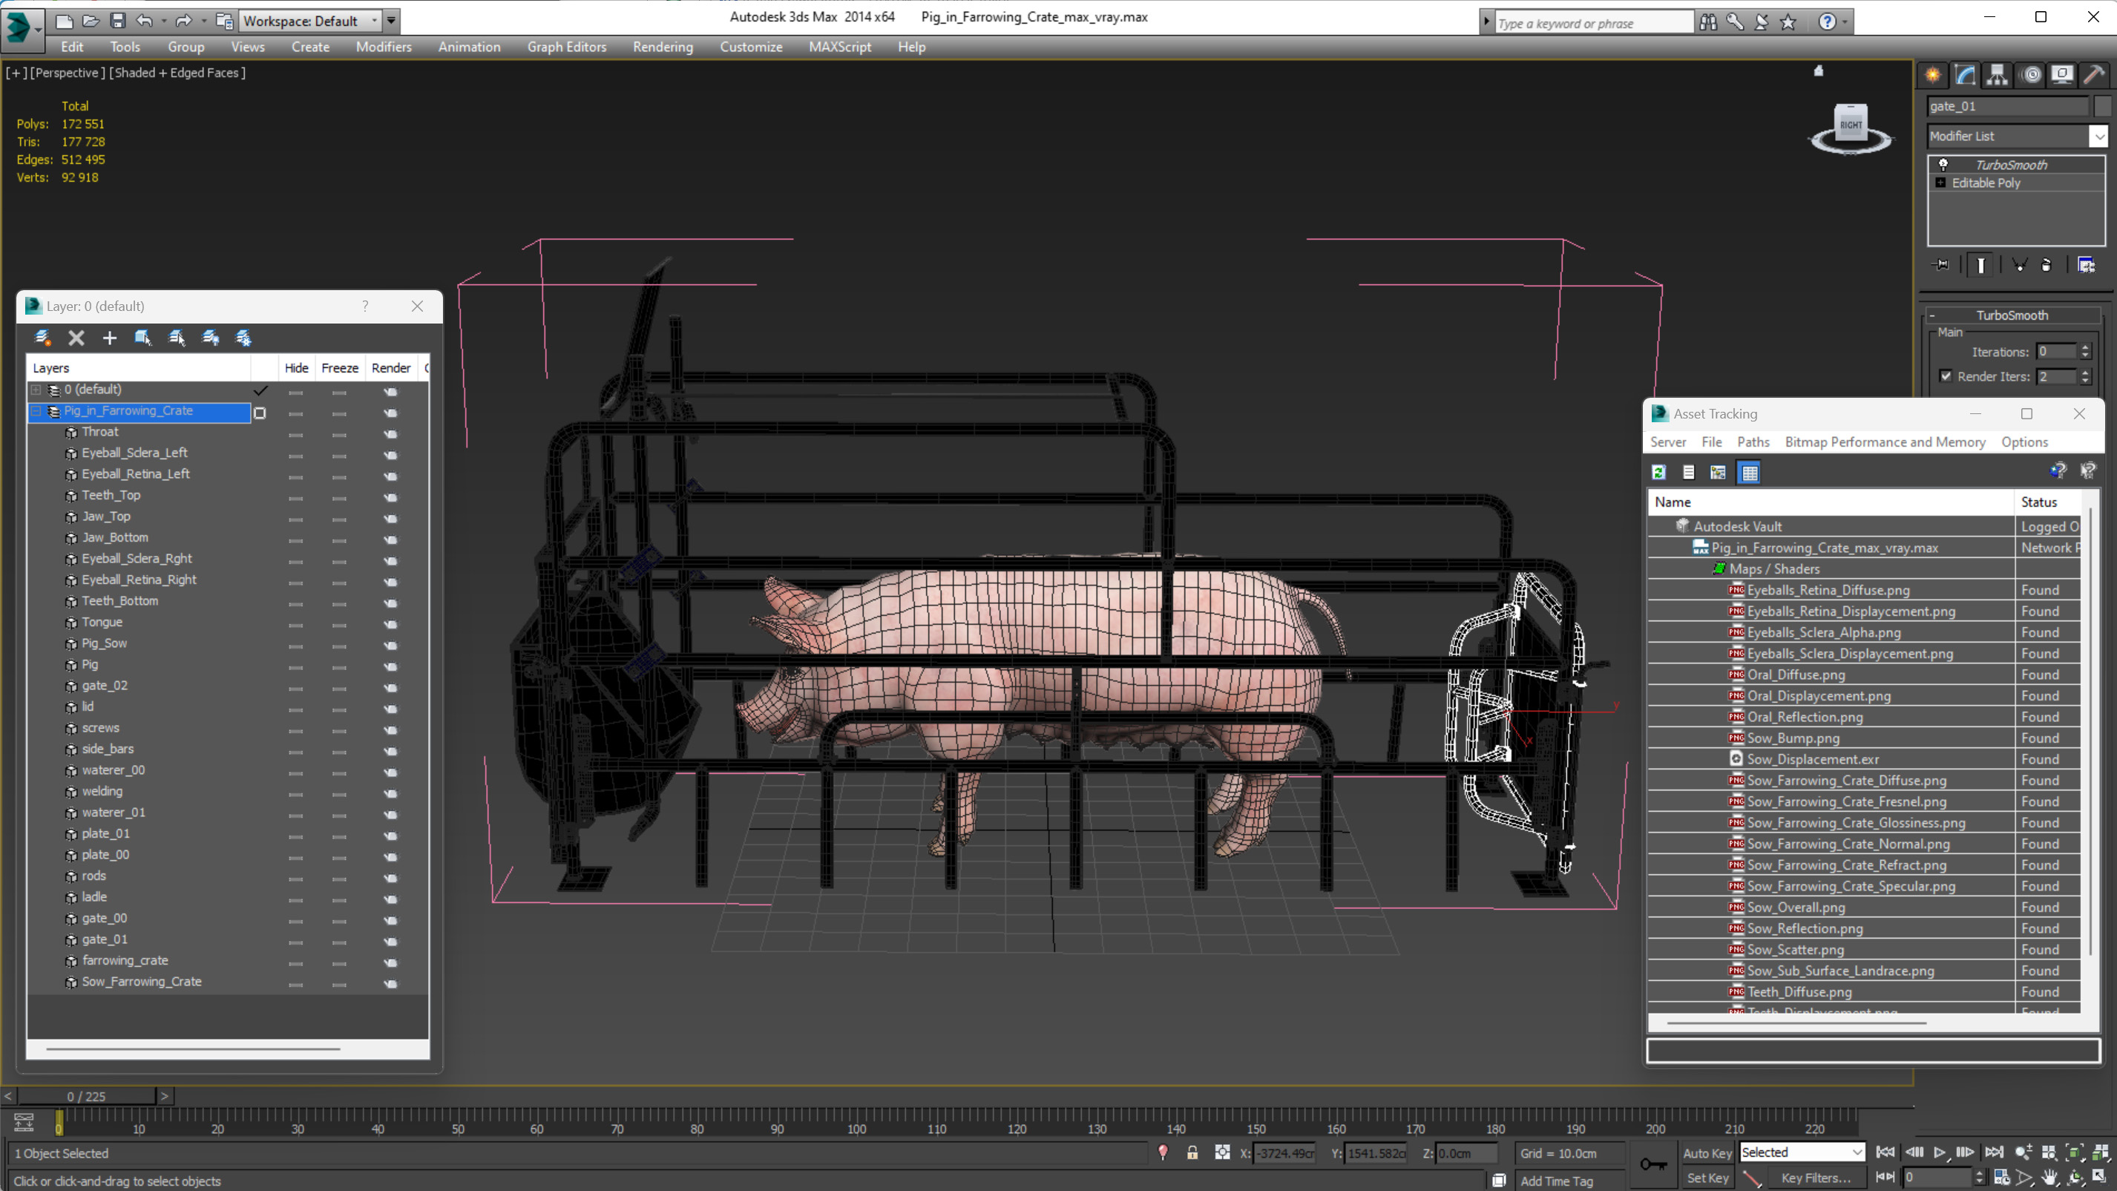The height and width of the screenshot is (1191, 2117).
Task: Open the Modify command panel tab
Action: pyautogui.click(x=1965, y=75)
